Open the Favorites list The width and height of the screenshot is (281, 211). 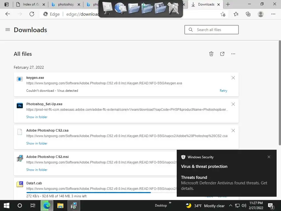[236, 14]
